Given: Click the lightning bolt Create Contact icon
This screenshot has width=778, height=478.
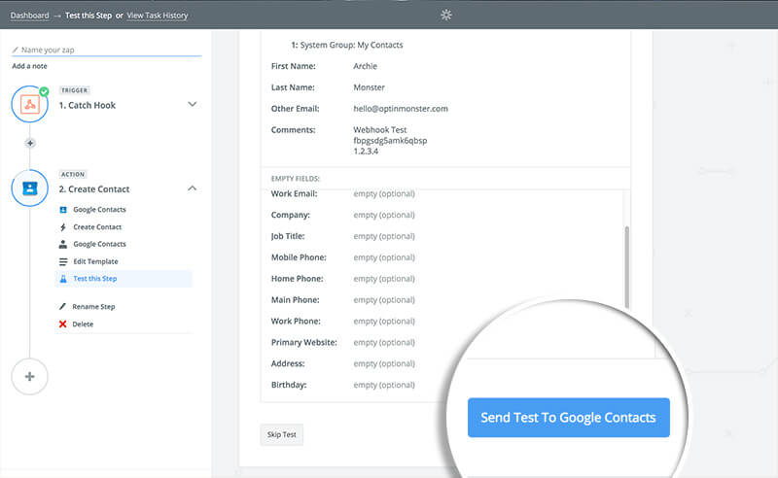Looking at the screenshot, I should [x=63, y=227].
